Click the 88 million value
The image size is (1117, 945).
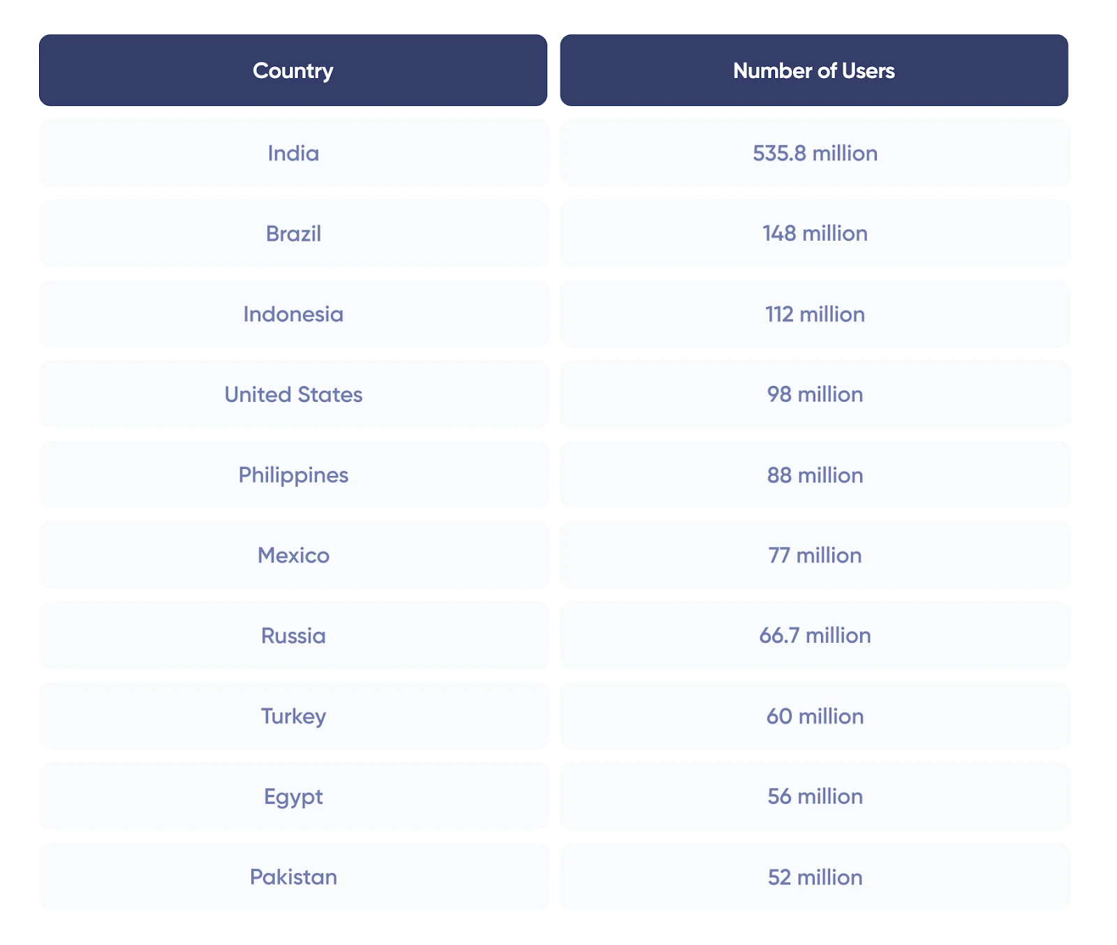pos(815,475)
